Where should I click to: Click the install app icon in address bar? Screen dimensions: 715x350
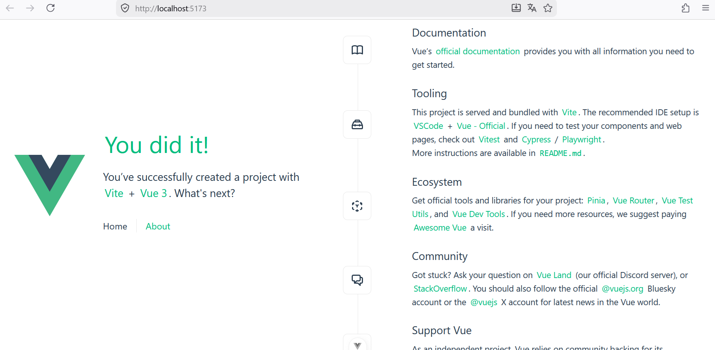[516, 8]
